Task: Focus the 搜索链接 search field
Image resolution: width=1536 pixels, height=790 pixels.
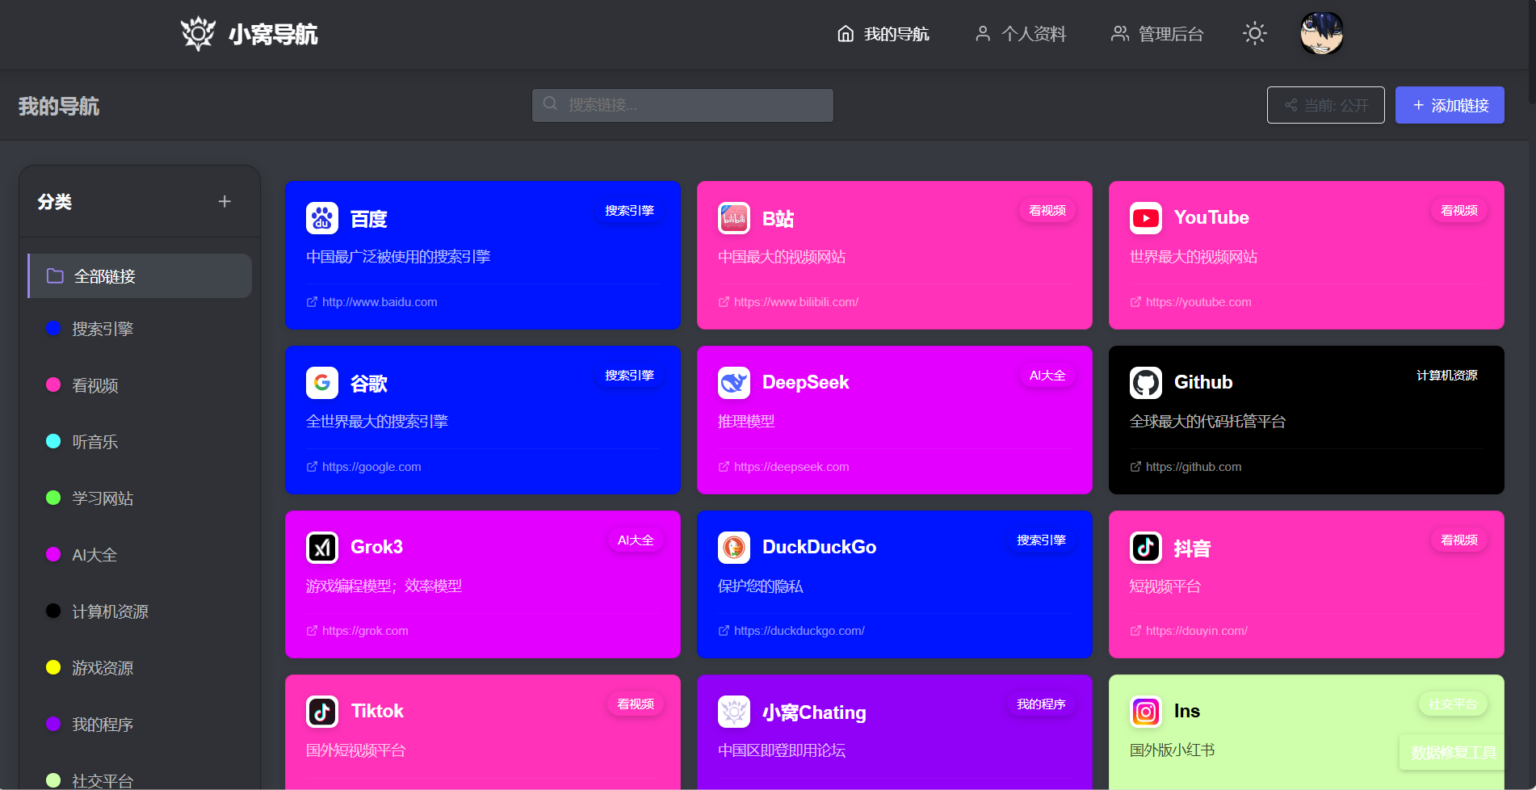Action: click(x=682, y=105)
